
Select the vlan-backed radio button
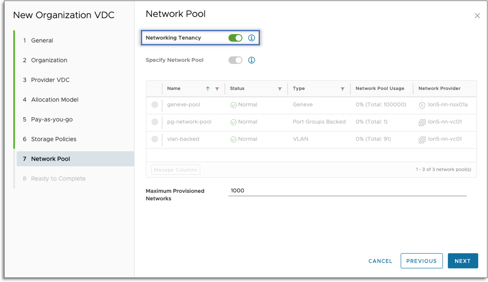click(155, 139)
